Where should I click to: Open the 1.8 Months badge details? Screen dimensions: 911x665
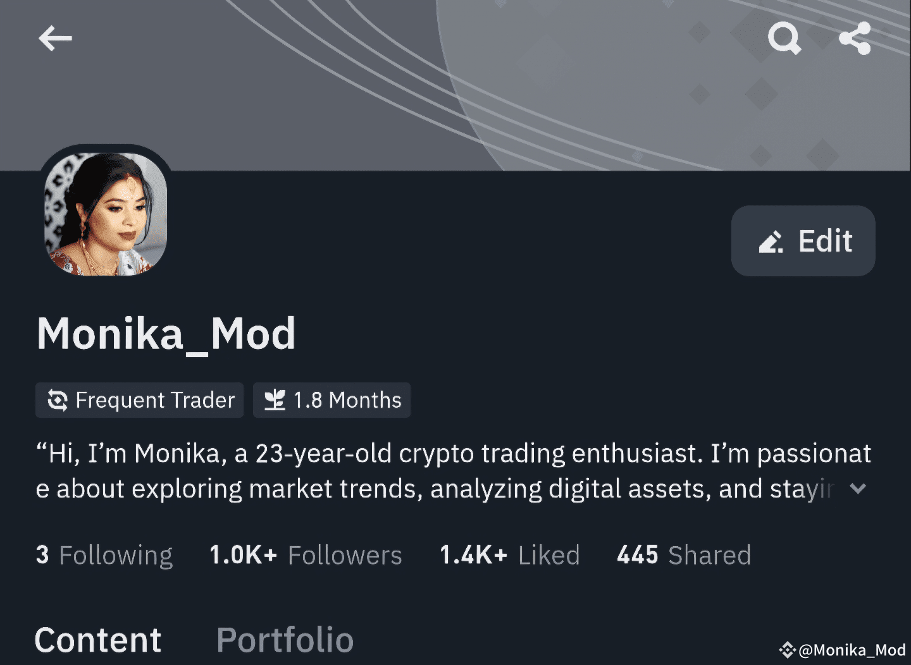click(332, 400)
